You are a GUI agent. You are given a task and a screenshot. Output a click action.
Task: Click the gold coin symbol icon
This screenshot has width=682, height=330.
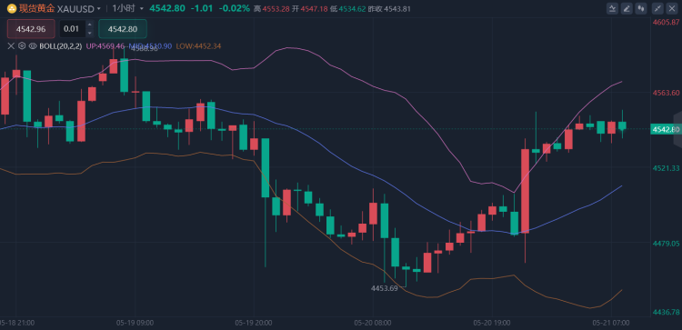12,8
